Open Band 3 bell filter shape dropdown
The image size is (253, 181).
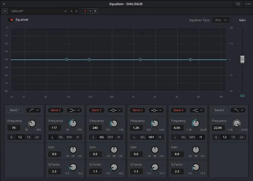[x=115, y=110]
